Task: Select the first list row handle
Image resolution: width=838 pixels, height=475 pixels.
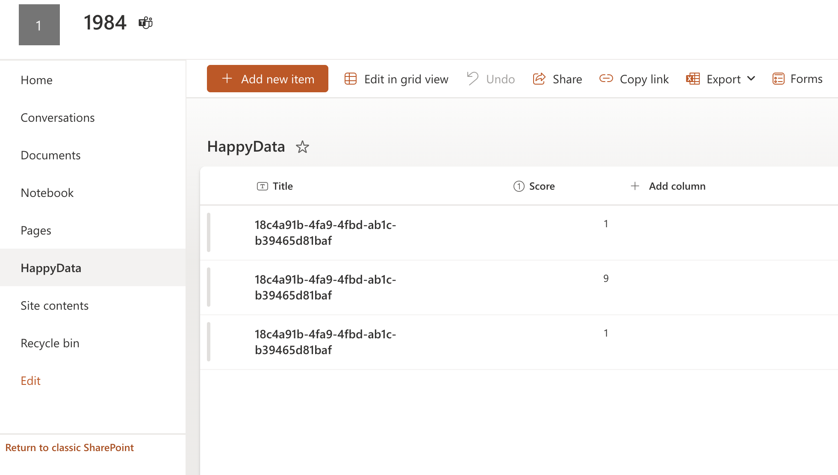Action: pos(209,233)
